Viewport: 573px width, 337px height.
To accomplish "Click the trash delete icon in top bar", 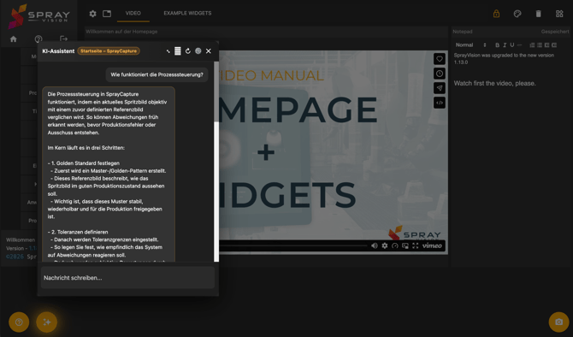I will (x=538, y=14).
